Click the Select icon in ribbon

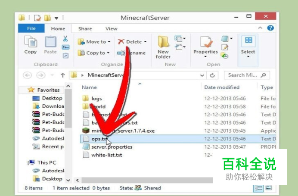[248, 40]
